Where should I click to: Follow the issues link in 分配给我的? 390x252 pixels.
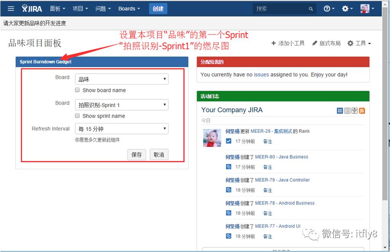coord(261,75)
